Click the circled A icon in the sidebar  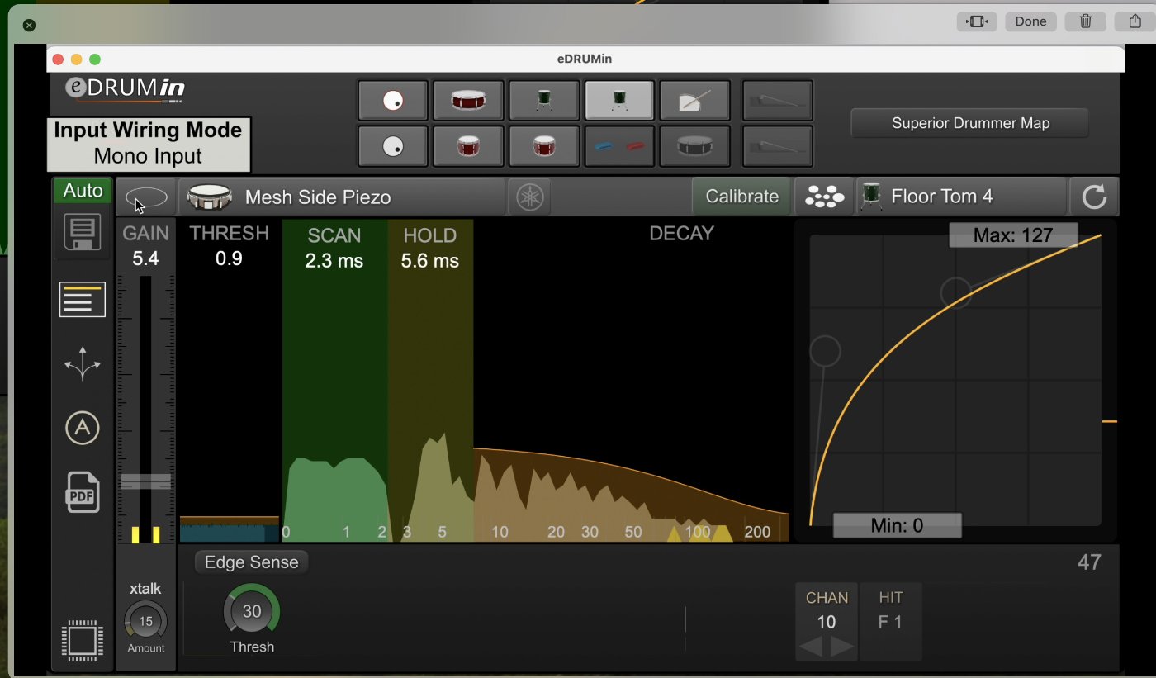click(x=83, y=428)
